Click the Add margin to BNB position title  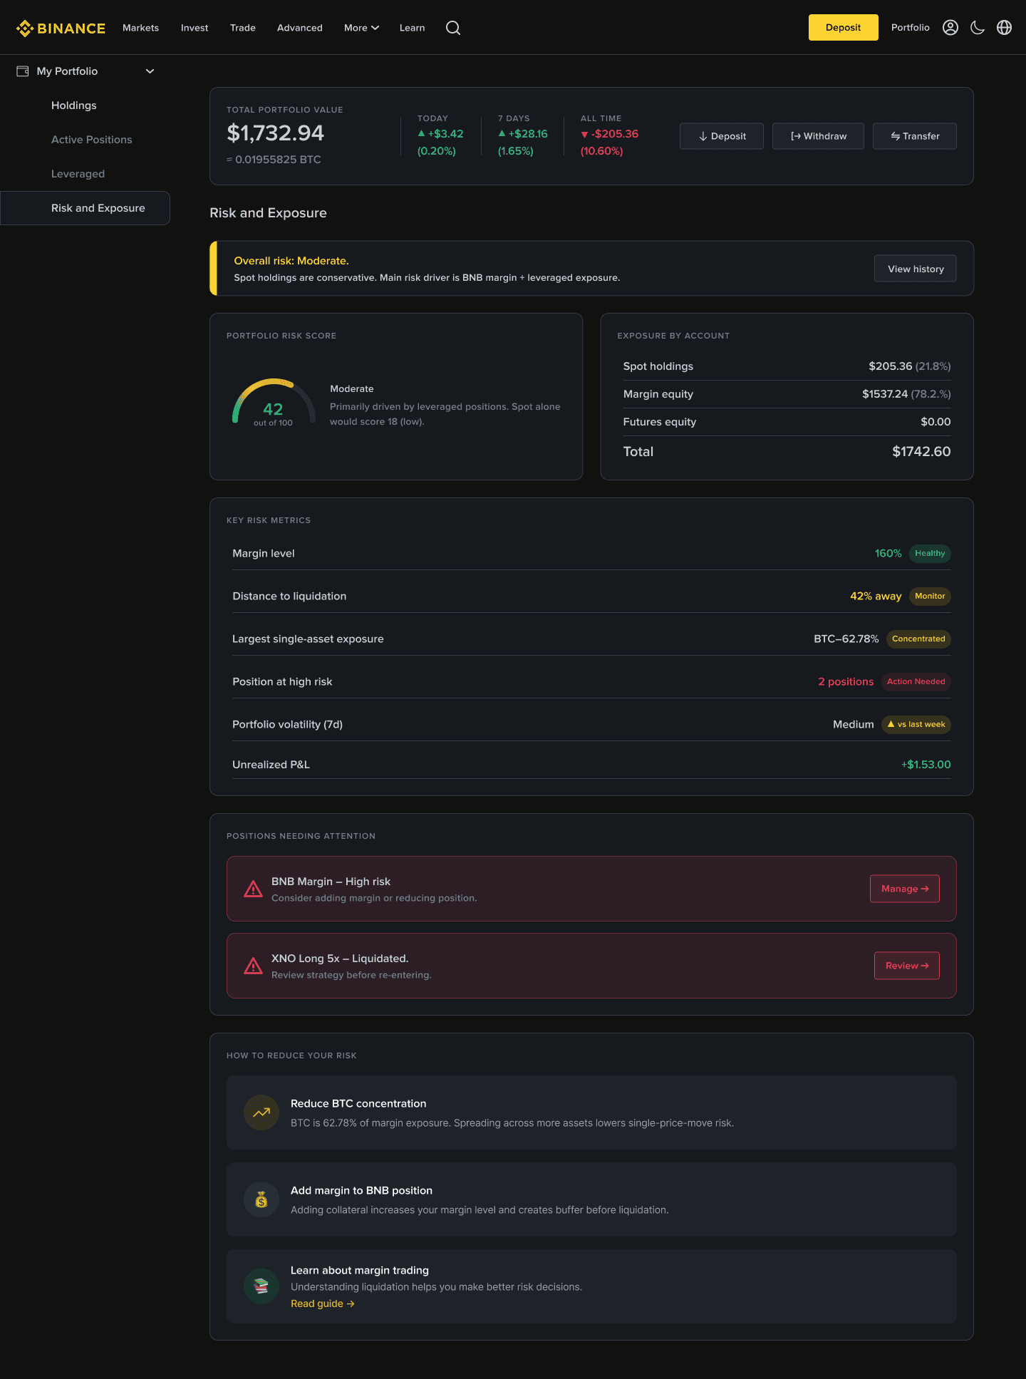pyautogui.click(x=361, y=1191)
